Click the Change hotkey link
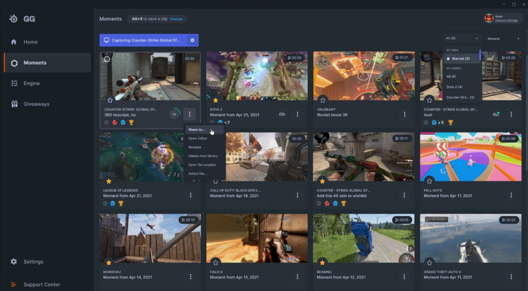 (x=176, y=19)
